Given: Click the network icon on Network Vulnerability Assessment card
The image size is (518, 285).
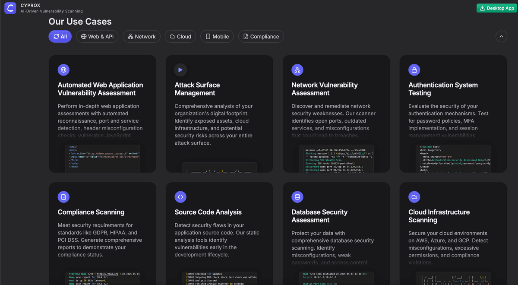Looking at the screenshot, I should click(297, 70).
